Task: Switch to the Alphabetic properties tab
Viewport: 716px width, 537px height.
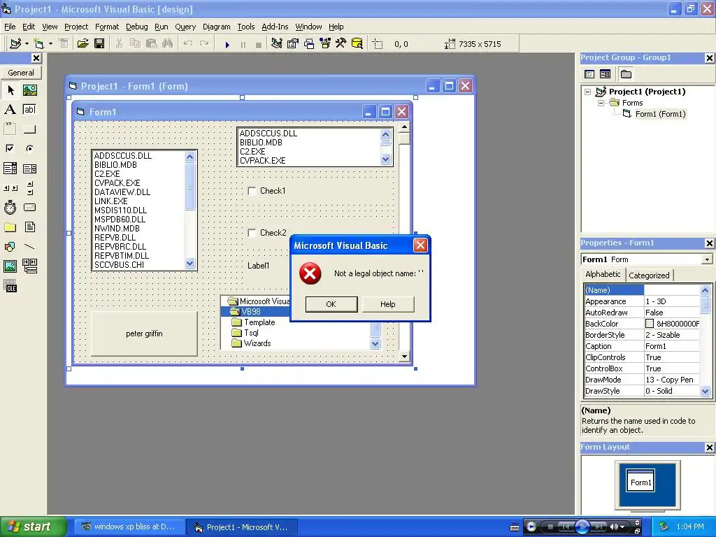Action: (x=603, y=274)
